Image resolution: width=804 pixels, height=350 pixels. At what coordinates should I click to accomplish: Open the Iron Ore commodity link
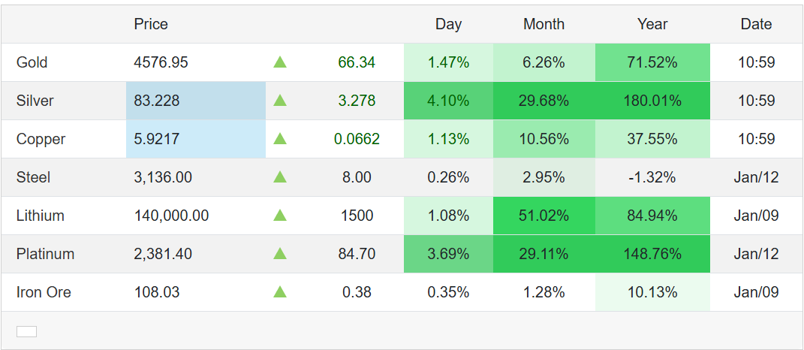click(x=44, y=292)
